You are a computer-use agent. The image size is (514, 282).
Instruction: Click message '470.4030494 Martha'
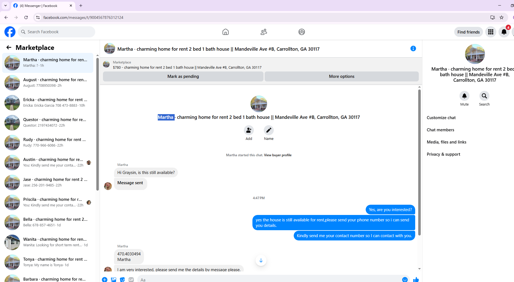(x=129, y=257)
